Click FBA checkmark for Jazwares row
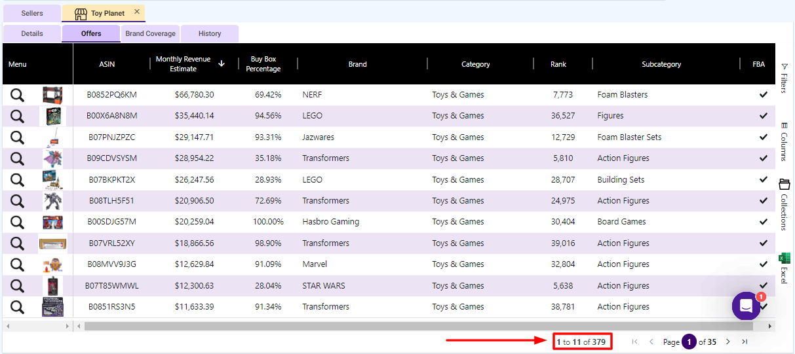Image resolution: width=795 pixels, height=354 pixels. click(x=764, y=137)
